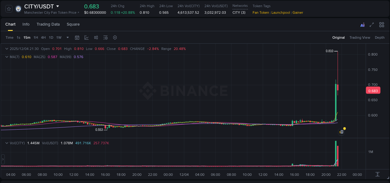Switch to the Trading Data tab
The width and height of the screenshot is (390, 183).
[48, 24]
